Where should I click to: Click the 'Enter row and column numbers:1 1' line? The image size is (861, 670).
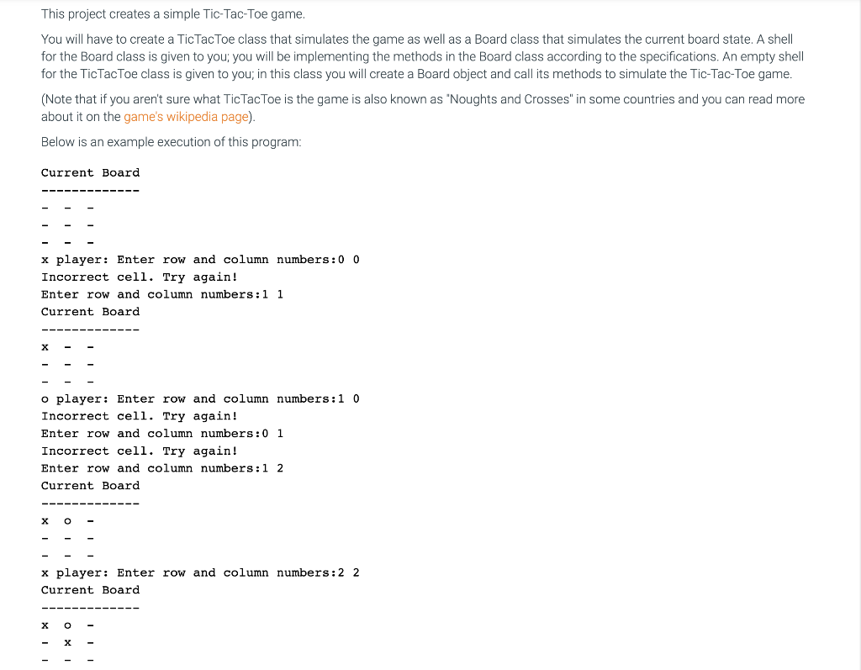click(162, 295)
